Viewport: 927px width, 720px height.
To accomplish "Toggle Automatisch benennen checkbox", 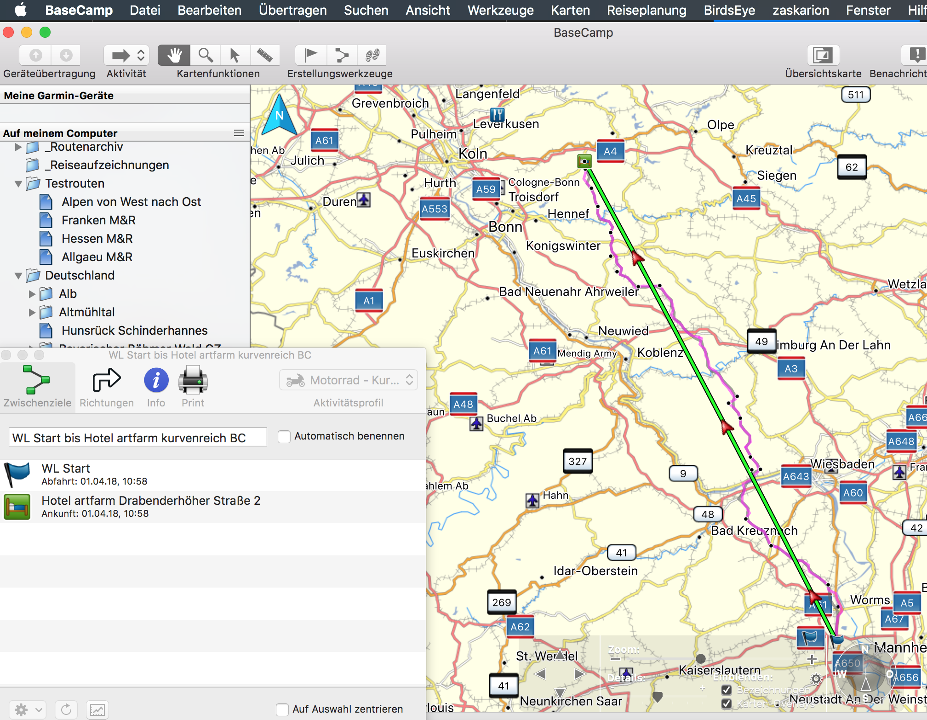I will (284, 436).
